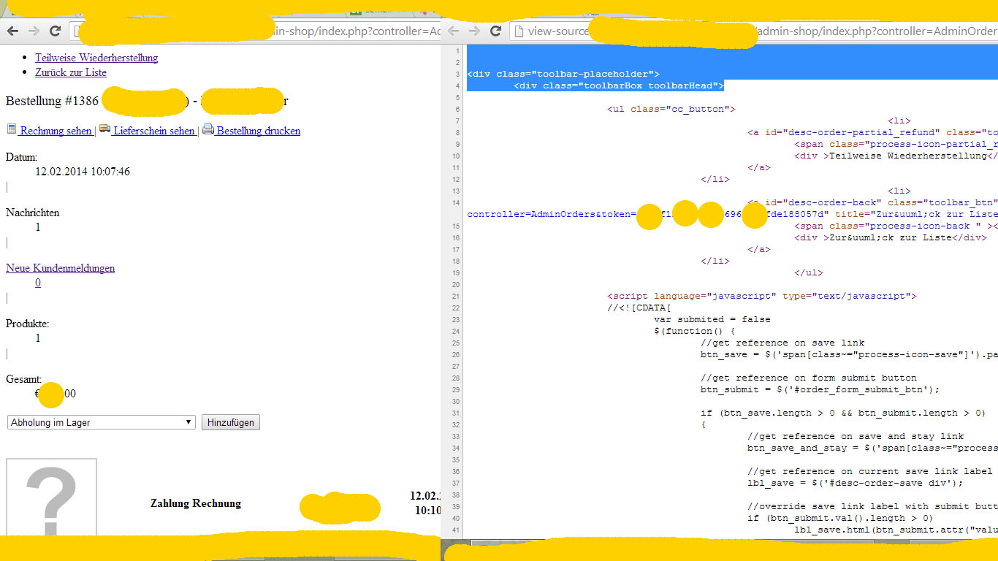Click the Nachrichten label
Image resolution: width=998 pixels, height=561 pixels.
[33, 213]
